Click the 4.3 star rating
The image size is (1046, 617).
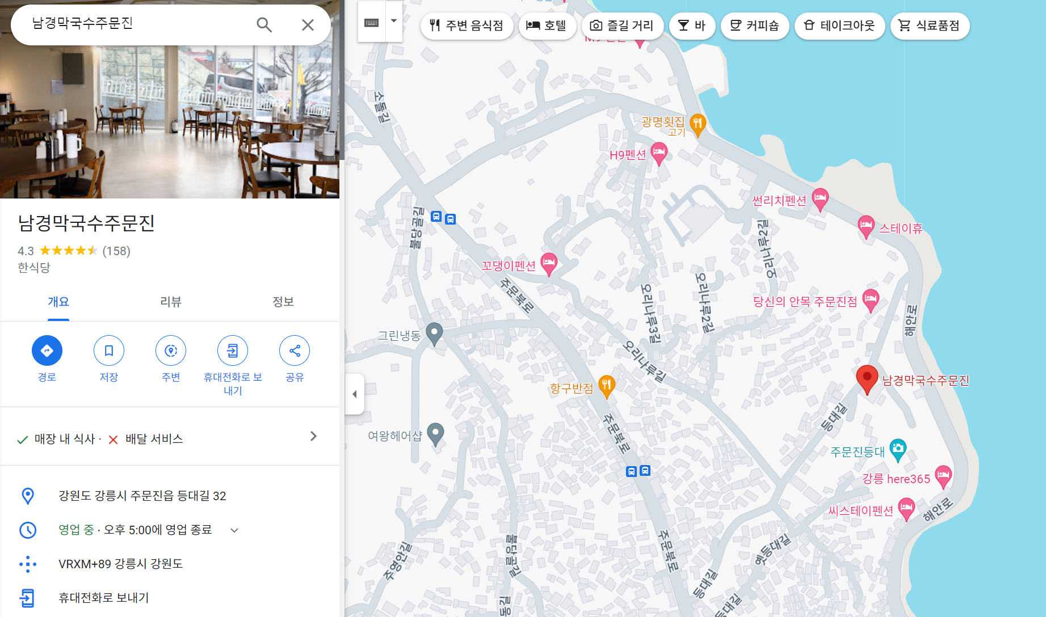point(57,251)
